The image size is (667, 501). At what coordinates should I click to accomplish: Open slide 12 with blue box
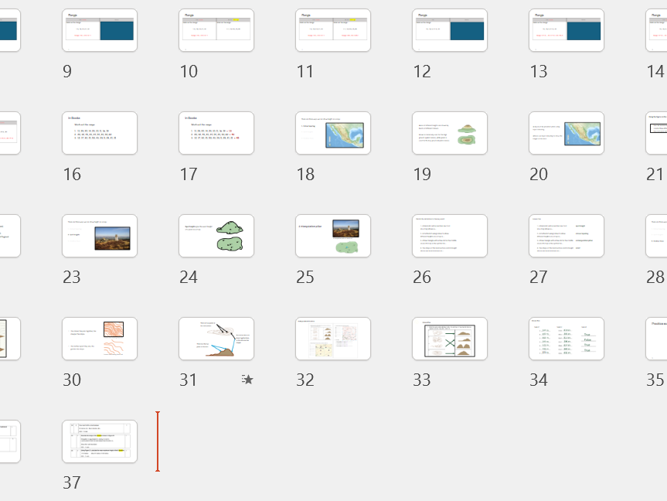(450, 31)
